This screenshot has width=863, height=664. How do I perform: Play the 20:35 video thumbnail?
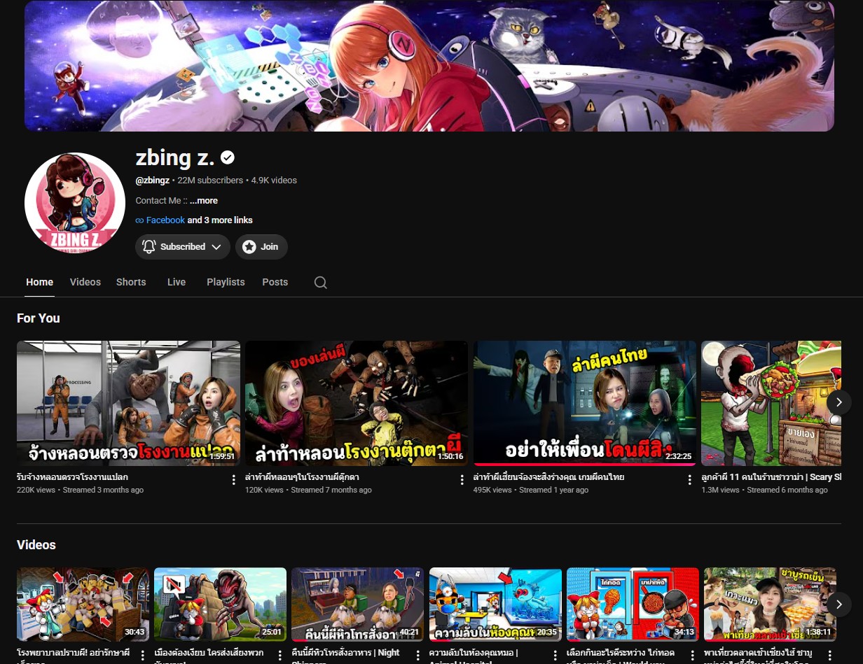(x=495, y=605)
